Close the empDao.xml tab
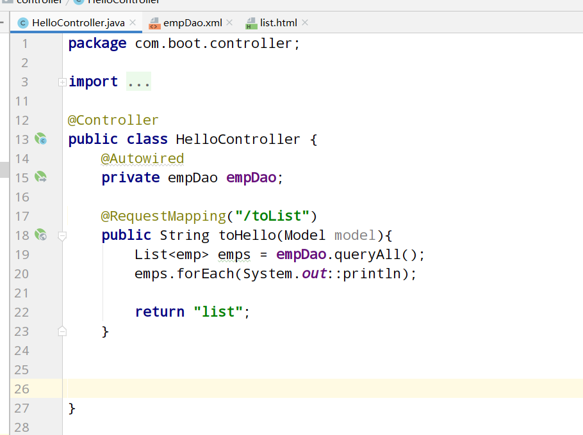Screen dimensions: 583x435 coord(229,22)
